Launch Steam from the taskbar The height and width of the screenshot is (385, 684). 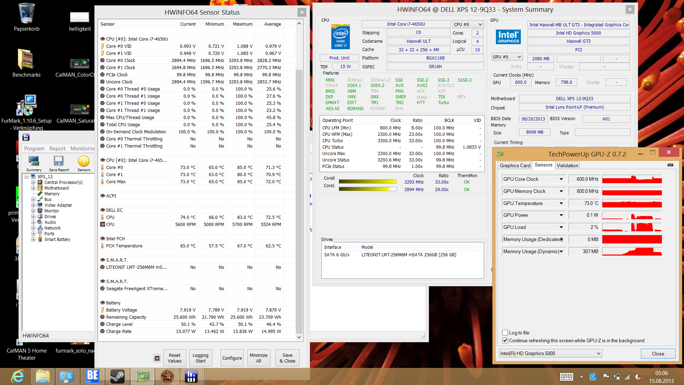click(117, 376)
